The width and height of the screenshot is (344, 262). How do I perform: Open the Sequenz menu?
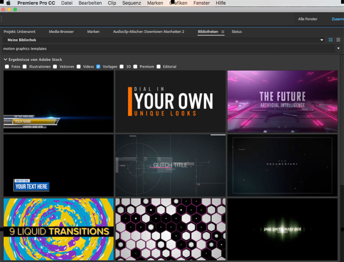pyautogui.click(x=131, y=3)
